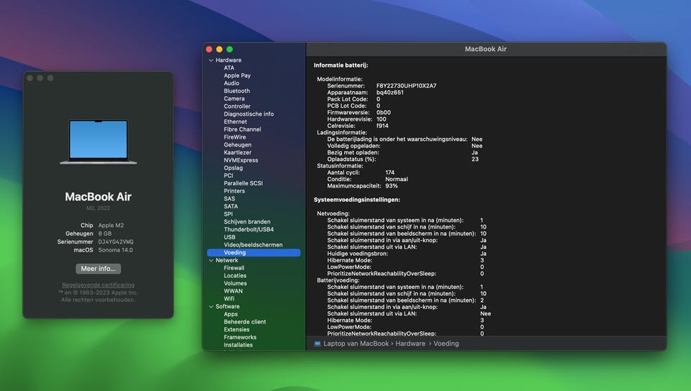691x391 pixels.
Task: Click the Systeemvoedingsinstellingen heading
Action: coord(357,200)
